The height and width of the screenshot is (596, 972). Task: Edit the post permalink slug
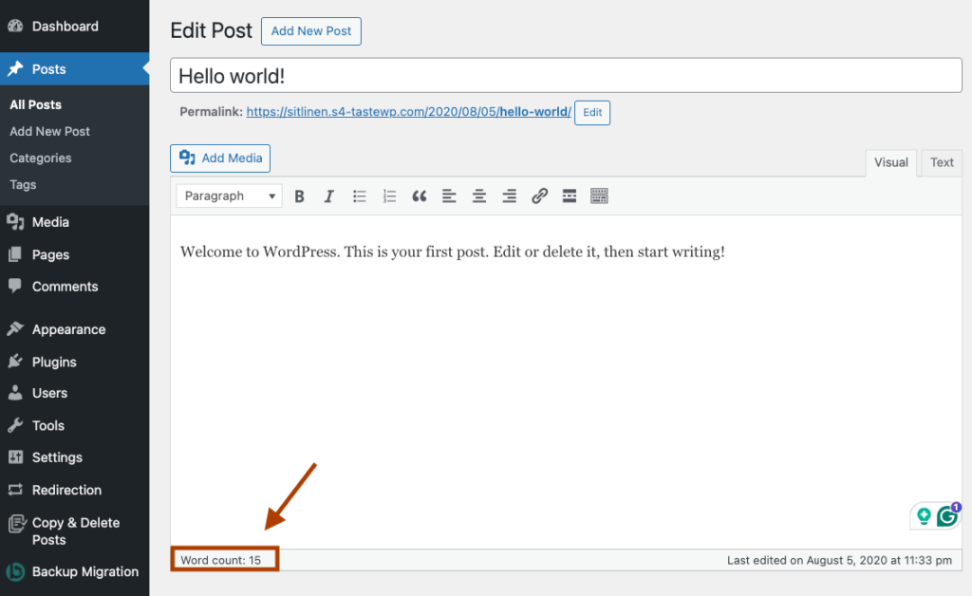point(591,112)
